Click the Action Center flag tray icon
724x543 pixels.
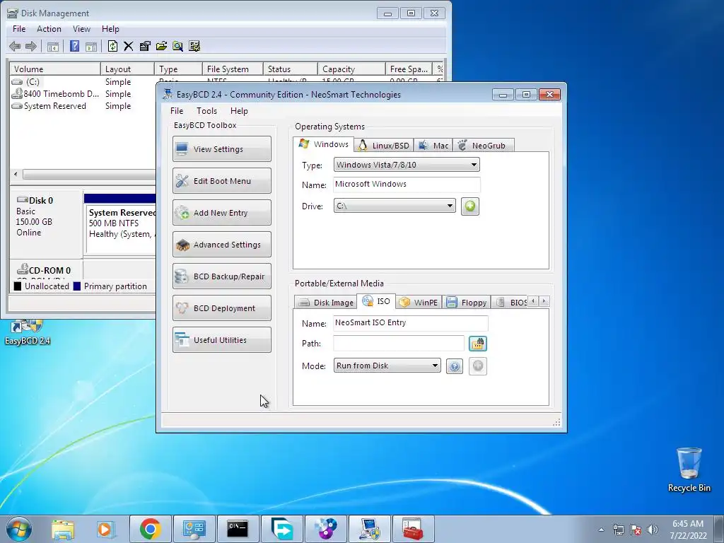[x=636, y=530]
